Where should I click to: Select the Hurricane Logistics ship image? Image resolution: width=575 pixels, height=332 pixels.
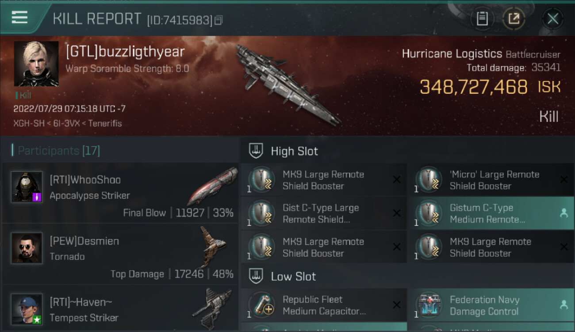click(287, 84)
